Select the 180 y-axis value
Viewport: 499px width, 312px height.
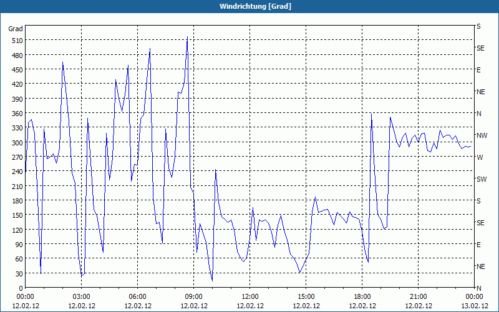[x=17, y=201]
